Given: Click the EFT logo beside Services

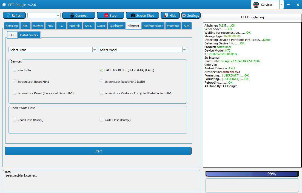Looking at the screenshot, I should pyautogui.click(x=256, y=5).
